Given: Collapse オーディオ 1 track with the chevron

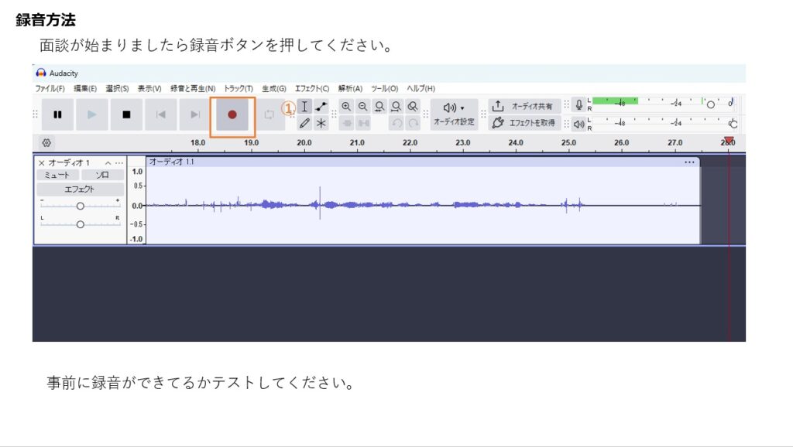Looking at the screenshot, I should 108,163.
